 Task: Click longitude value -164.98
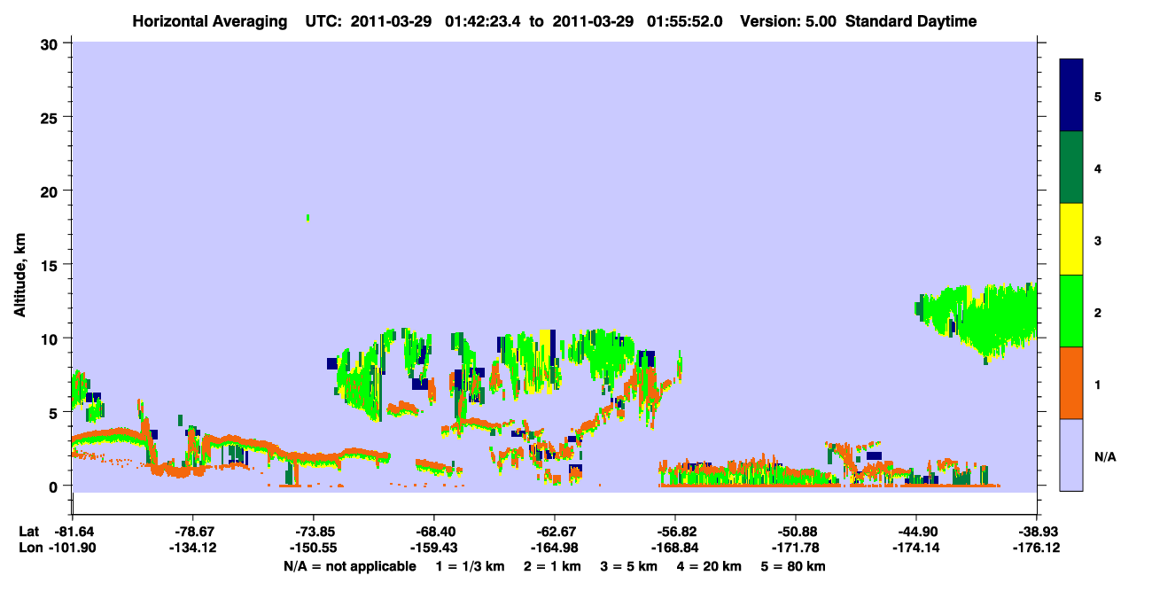[x=554, y=548]
